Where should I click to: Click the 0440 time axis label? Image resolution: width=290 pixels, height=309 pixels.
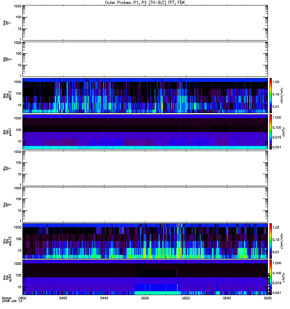(x=104, y=298)
